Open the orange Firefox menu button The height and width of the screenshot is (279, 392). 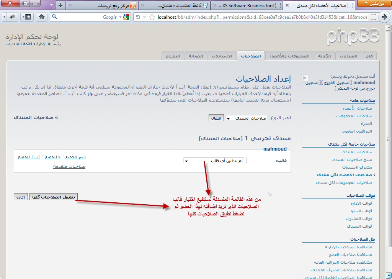[374, 3]
